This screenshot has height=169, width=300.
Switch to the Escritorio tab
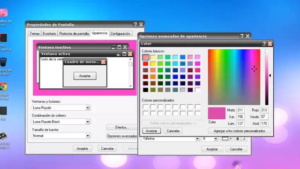point(49,33)
